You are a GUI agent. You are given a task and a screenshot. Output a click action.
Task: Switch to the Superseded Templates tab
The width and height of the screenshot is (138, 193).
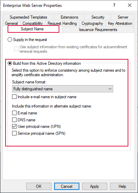(x=28, y=17)
